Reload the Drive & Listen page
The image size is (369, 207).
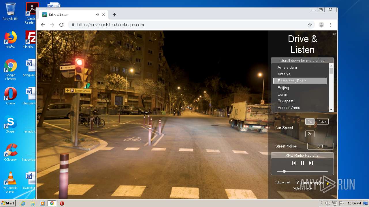61,25
